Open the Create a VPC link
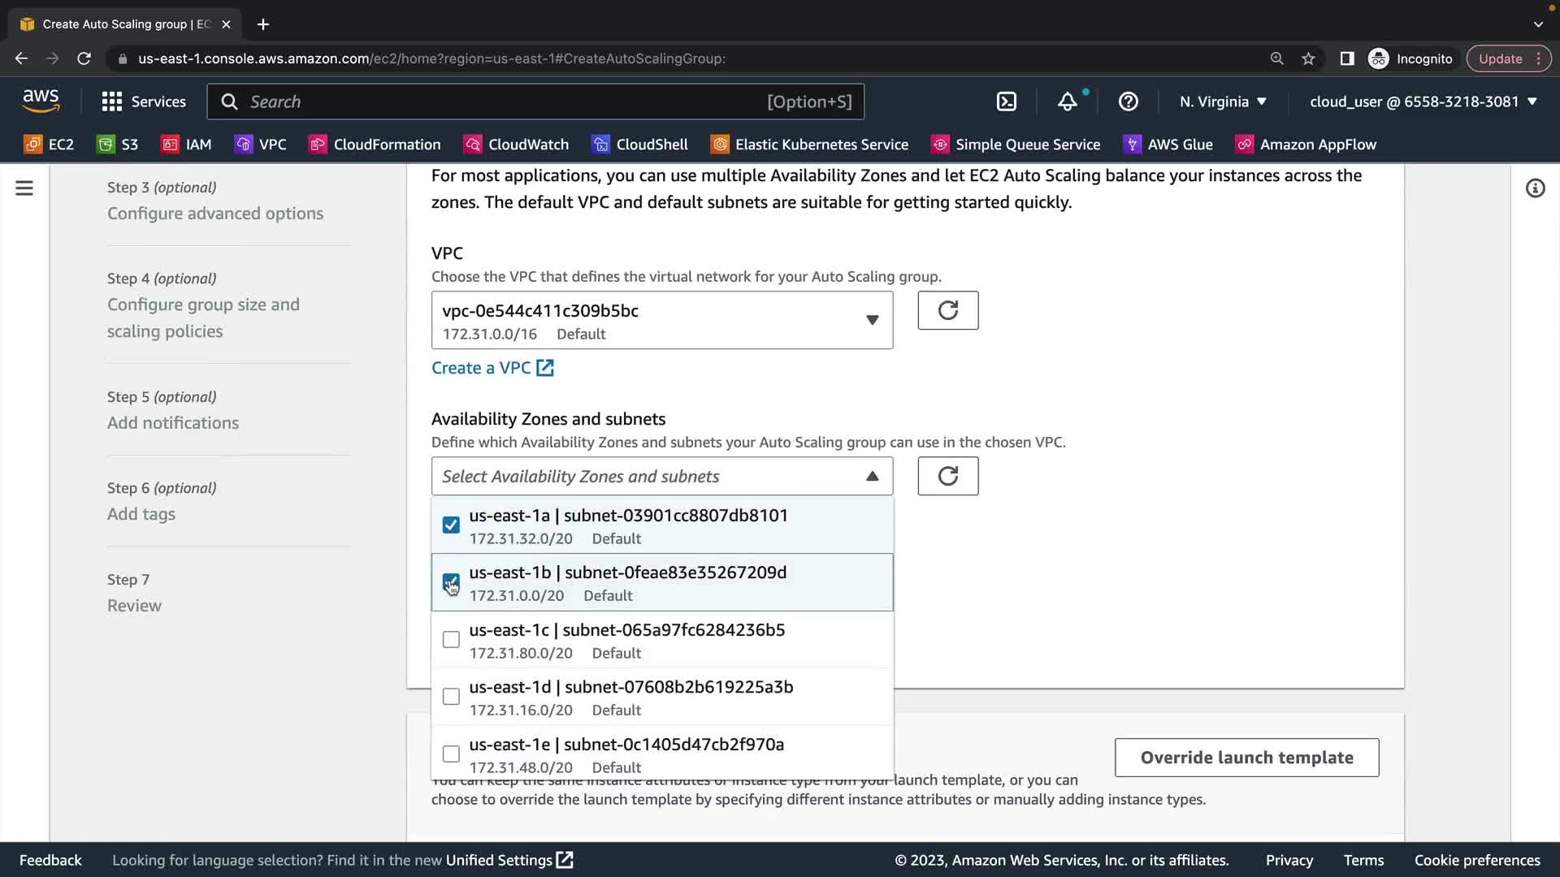Image resolution: width=1560 pixels, height=877 pixels. click(492, 368)
